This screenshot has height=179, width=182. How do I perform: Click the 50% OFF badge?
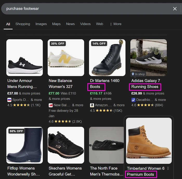[16, 131]
